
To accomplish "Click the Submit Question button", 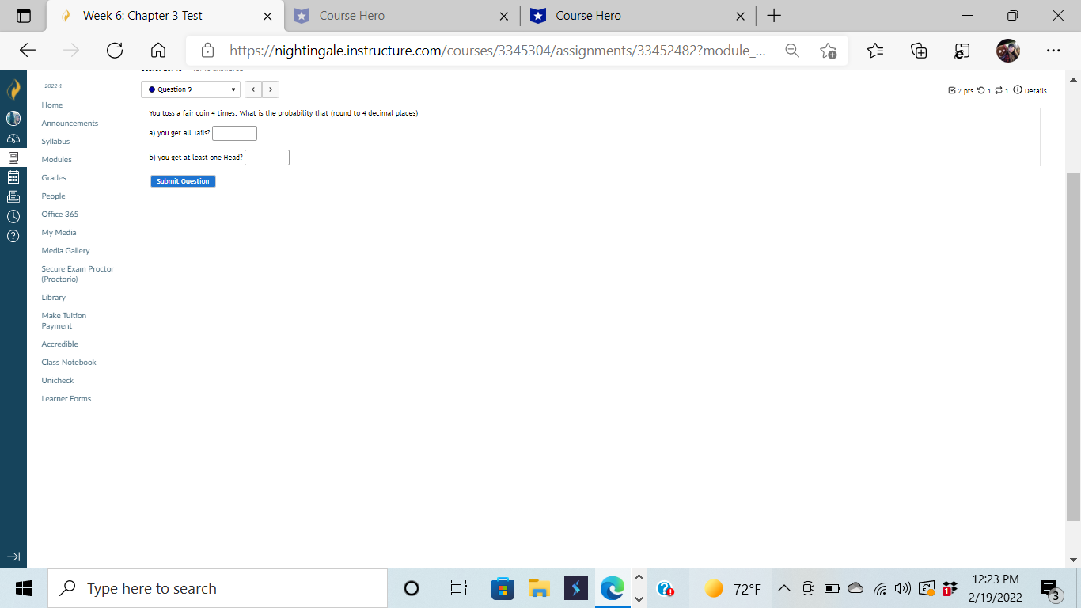I will click(x=183, y=181).
